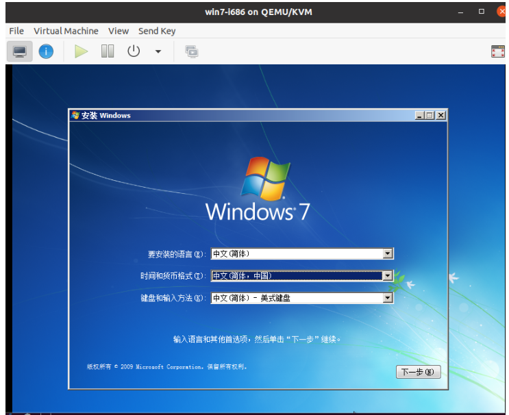Minimize the 安装 Windows dialog
509x415 pixels.
420,115
